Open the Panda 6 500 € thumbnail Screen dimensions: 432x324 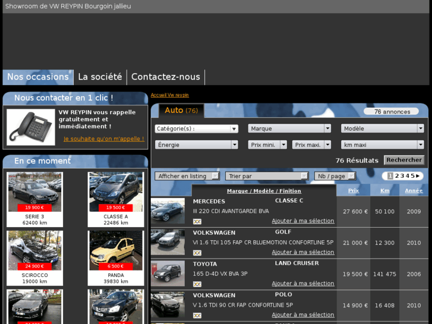(x=116, y=250)
